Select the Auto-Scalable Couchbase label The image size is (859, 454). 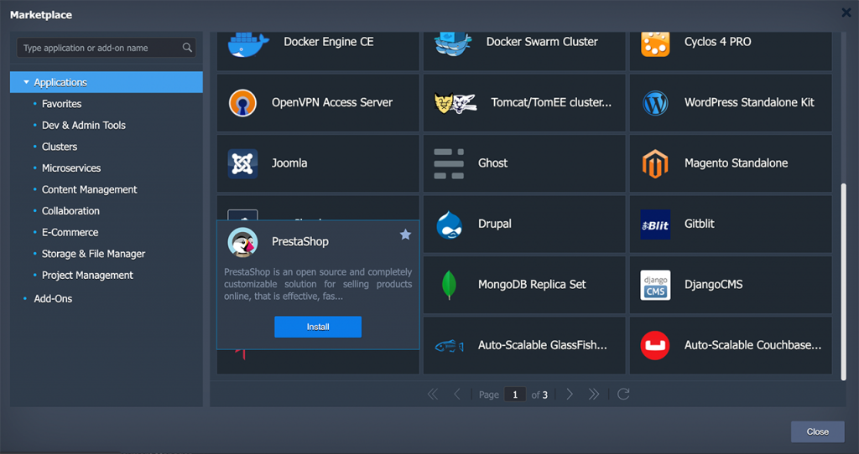tap(752, 345)
